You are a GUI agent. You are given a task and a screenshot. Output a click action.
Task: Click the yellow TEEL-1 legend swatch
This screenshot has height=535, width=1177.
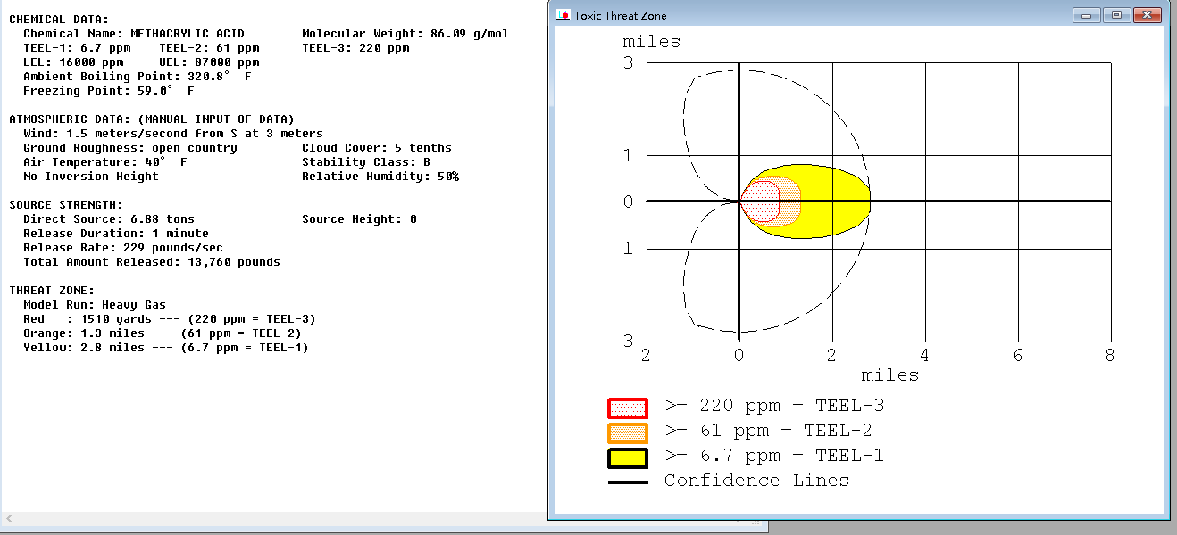tap(627, 458)
